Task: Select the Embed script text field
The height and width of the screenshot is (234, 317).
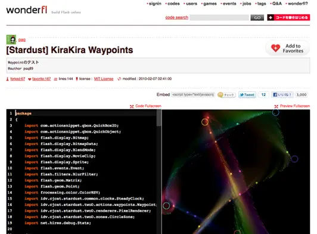Action: coord(193,94)
